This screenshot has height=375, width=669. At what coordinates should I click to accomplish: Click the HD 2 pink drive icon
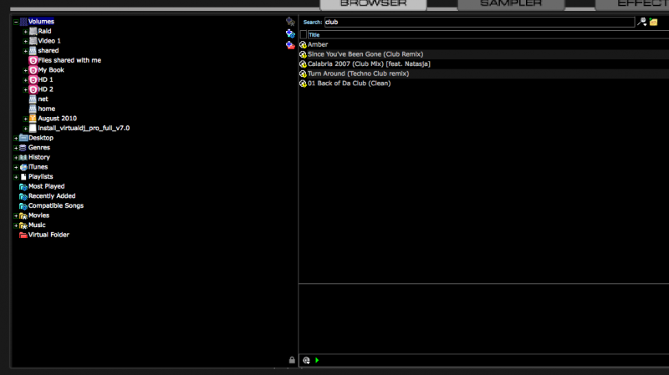point(33,89)
